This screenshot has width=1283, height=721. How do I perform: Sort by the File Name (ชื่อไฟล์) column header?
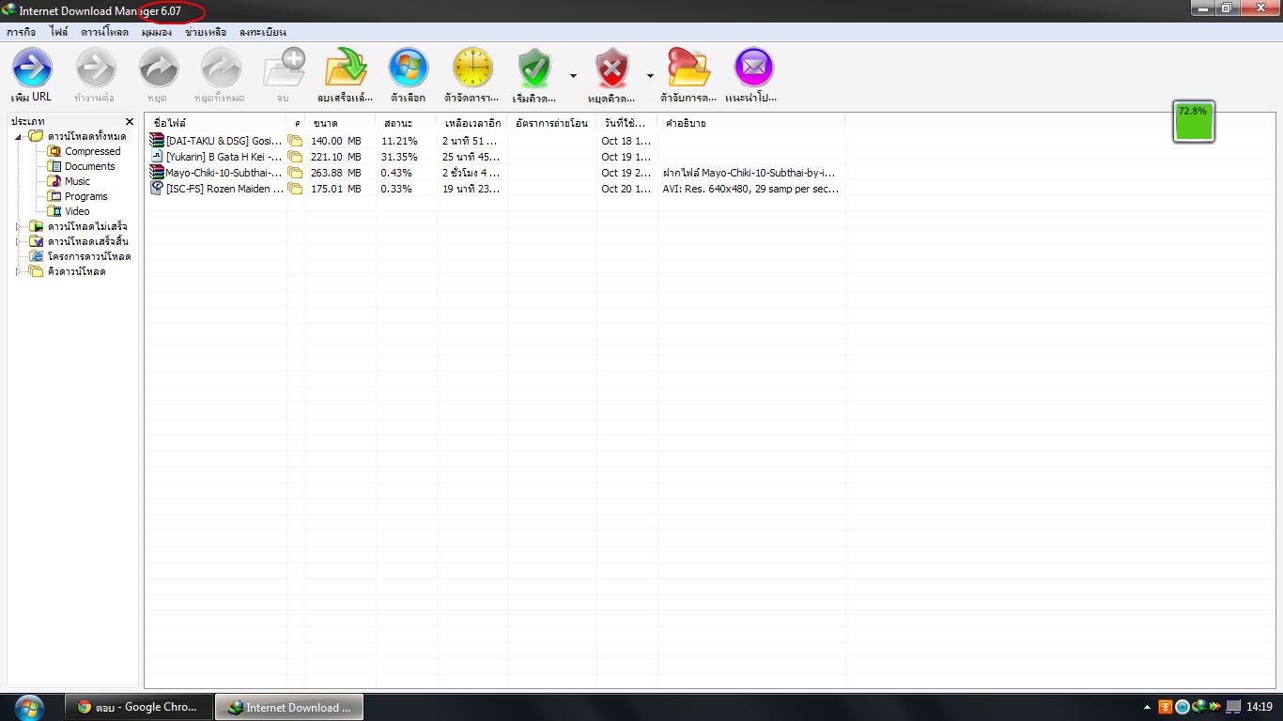point(216,123)
